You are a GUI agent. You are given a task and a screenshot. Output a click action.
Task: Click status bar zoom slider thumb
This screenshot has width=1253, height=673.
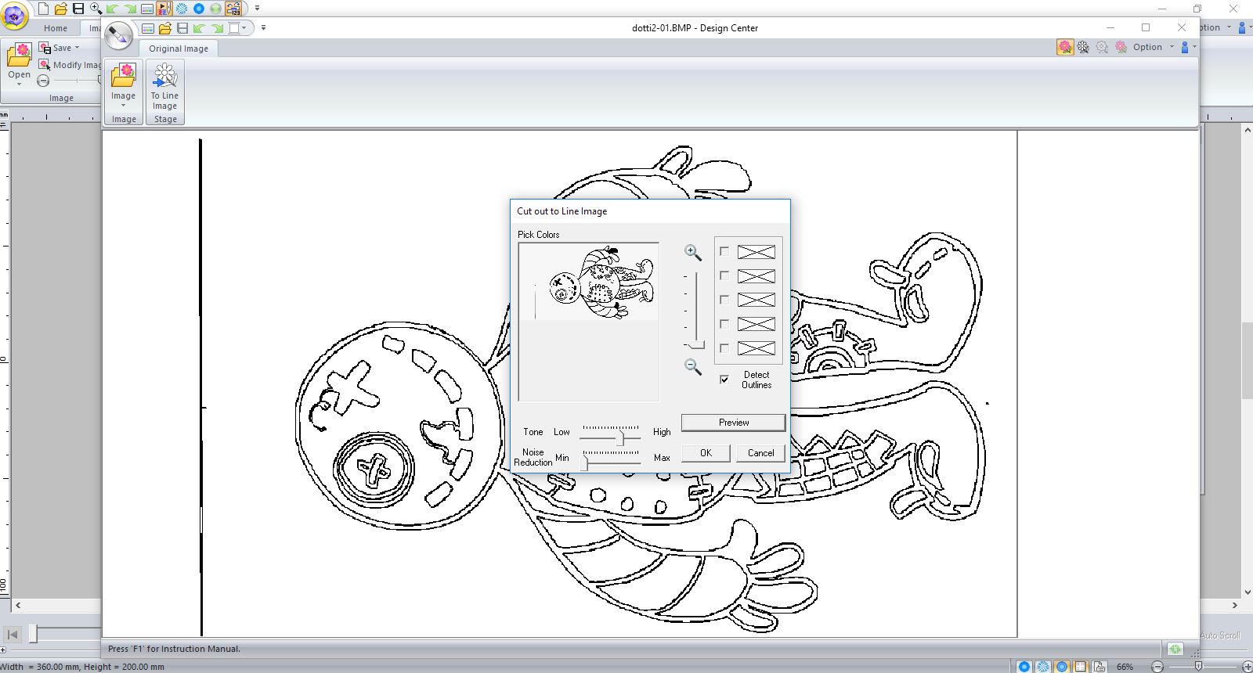(1198, 667)
